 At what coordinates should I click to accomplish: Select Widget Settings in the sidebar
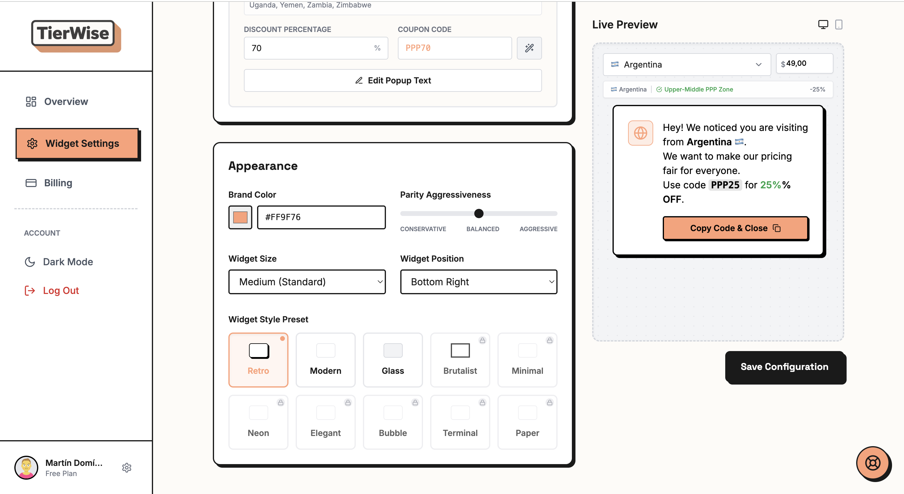[77, 143]
